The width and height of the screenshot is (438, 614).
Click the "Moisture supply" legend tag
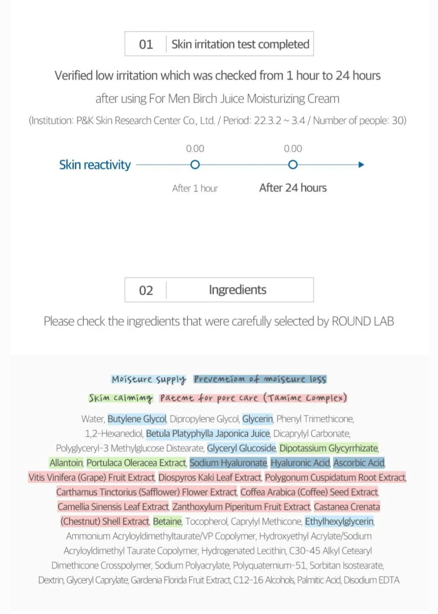pos(149,379)
